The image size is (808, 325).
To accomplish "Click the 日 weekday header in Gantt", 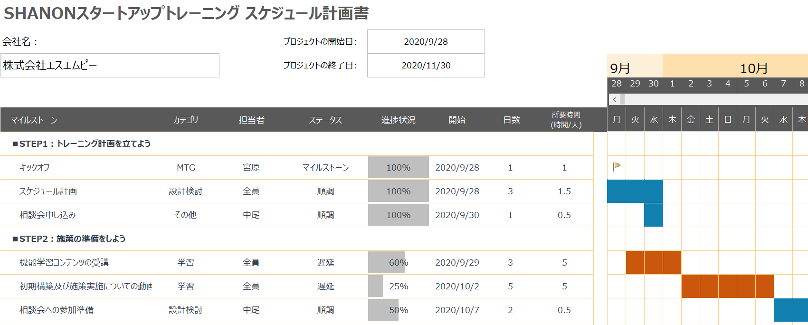I will [x=728, y=119].
